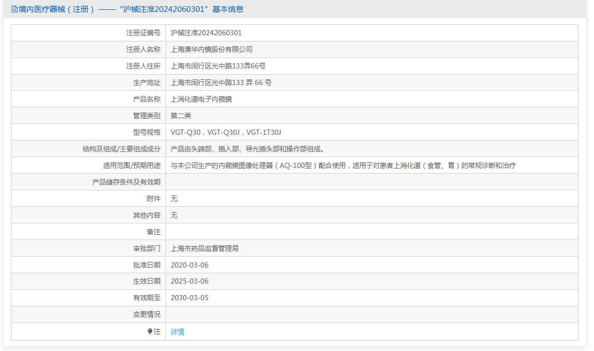Click the 变更情况 label
Screen dimensions: 594x351
(x=147, y=314)
